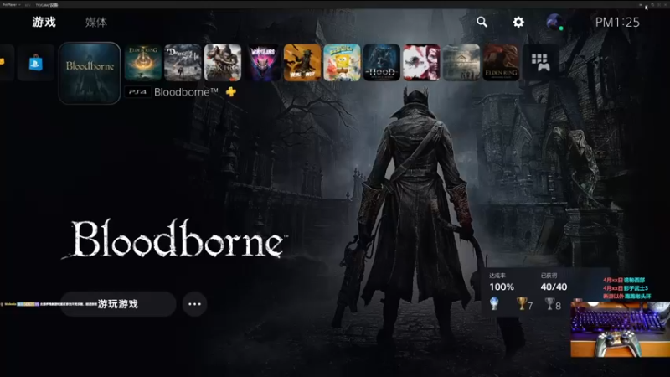Click the Bloodborne™ title text
670x377 pixels.
(x=186, y=92)
